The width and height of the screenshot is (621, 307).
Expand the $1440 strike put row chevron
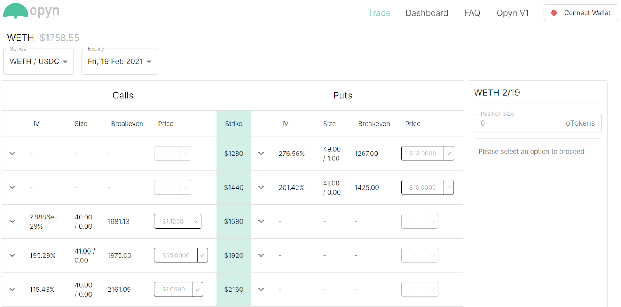261,188
